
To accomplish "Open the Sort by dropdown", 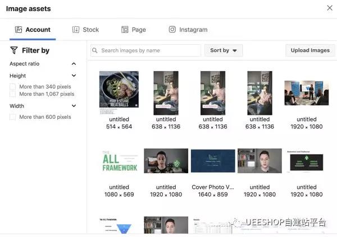I will point(223,50).
